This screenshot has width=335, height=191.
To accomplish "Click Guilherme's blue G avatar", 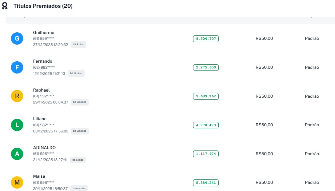I will [x=17, y=38].
